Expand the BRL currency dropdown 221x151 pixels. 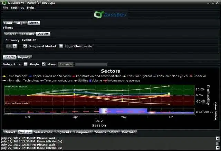pyautogui.click(x=15, y=46)
